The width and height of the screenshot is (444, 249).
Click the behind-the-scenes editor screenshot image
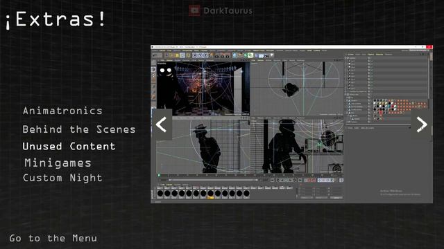291,124
